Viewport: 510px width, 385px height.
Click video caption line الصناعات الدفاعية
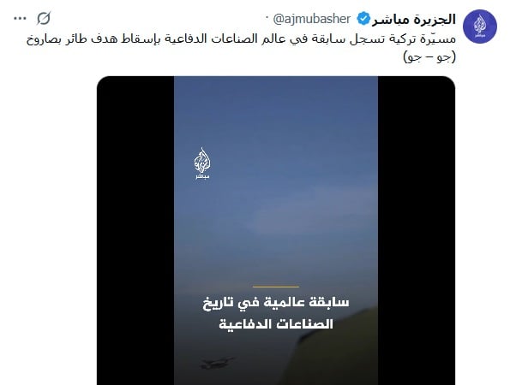pyautogui.click(x=276, y=324)
